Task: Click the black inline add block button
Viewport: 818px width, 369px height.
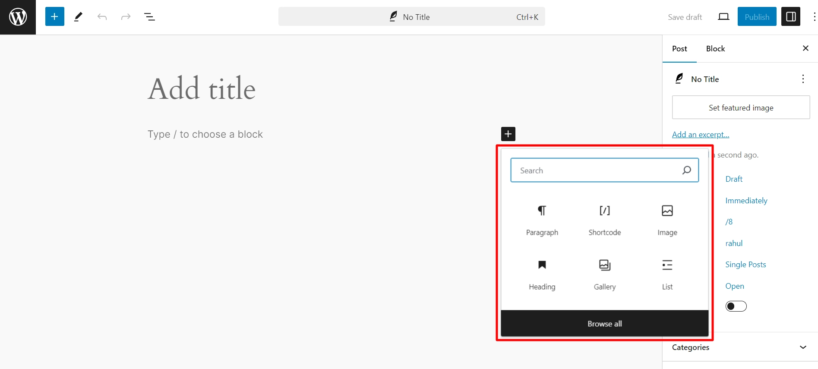Action: coord(508,134)
